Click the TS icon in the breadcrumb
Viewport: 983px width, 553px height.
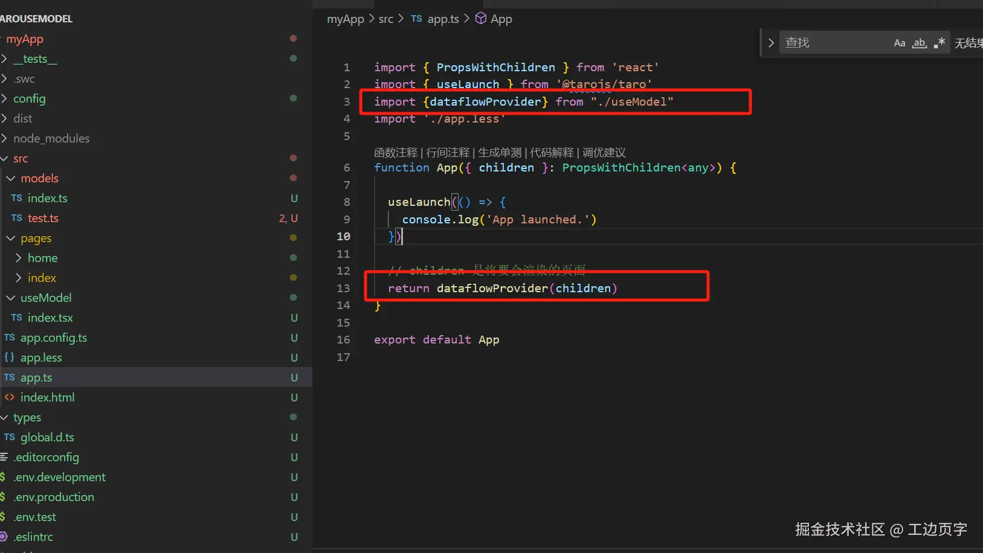[x=416, y=19]
